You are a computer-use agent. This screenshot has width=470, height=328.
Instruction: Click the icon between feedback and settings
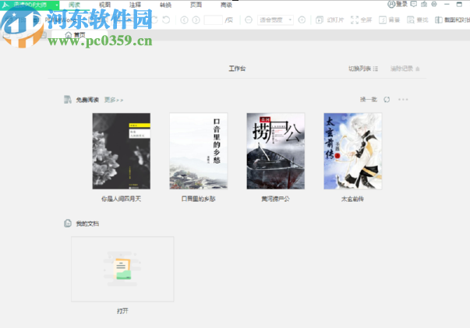coord(424,4)
